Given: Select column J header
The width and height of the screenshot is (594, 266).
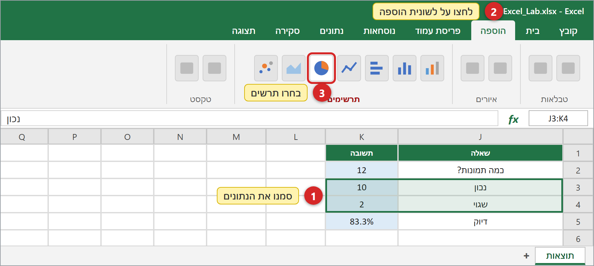Looking at the screenshot, I should (x=480, y=137).
